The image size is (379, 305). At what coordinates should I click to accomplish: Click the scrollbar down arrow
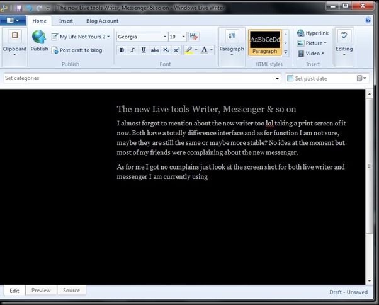click(x=370, y=280)
